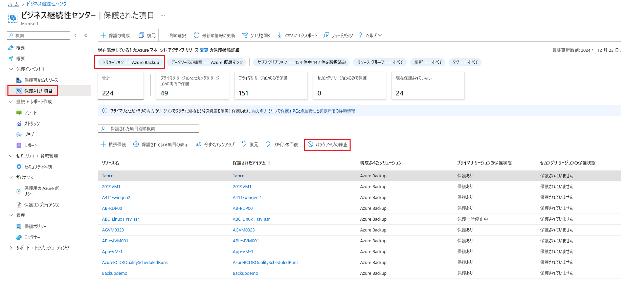
Task: Click 保護一時停止中 status text
Action: click(472, 219)
